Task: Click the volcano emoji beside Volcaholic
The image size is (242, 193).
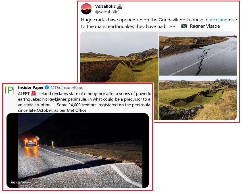Action: click(x=120, y=6)
